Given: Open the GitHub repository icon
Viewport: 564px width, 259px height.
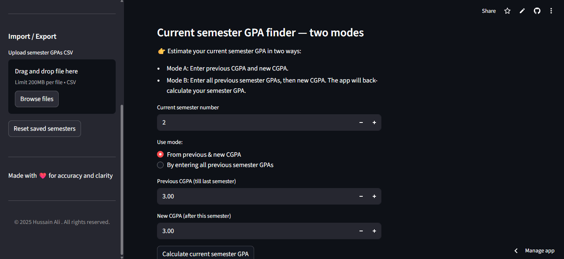Looking at the screenshot, I should (x=537, y=11).
